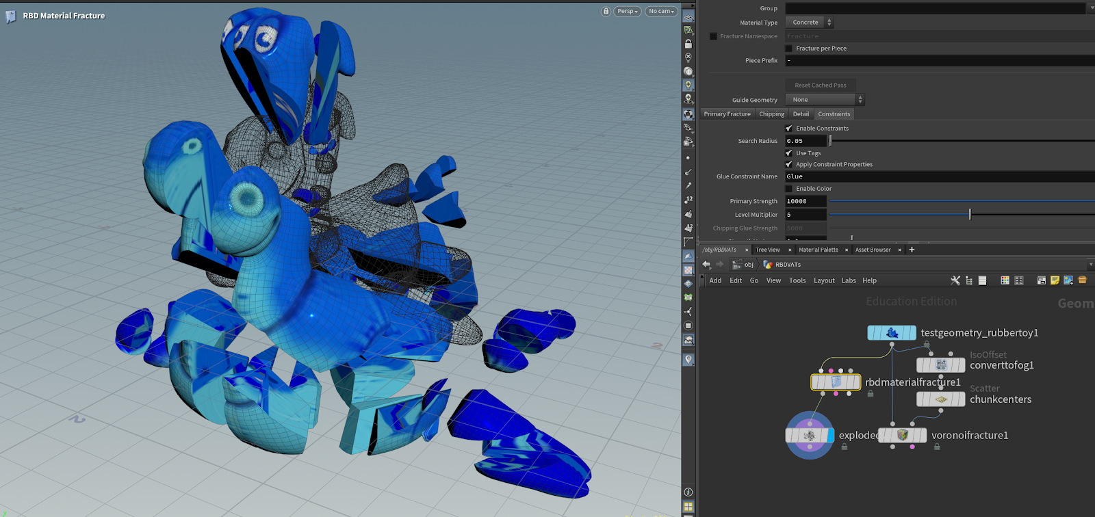1095x517 pixels.
Task: Open the Guide Geometry dropdown set to None
Action: point(825,100)
